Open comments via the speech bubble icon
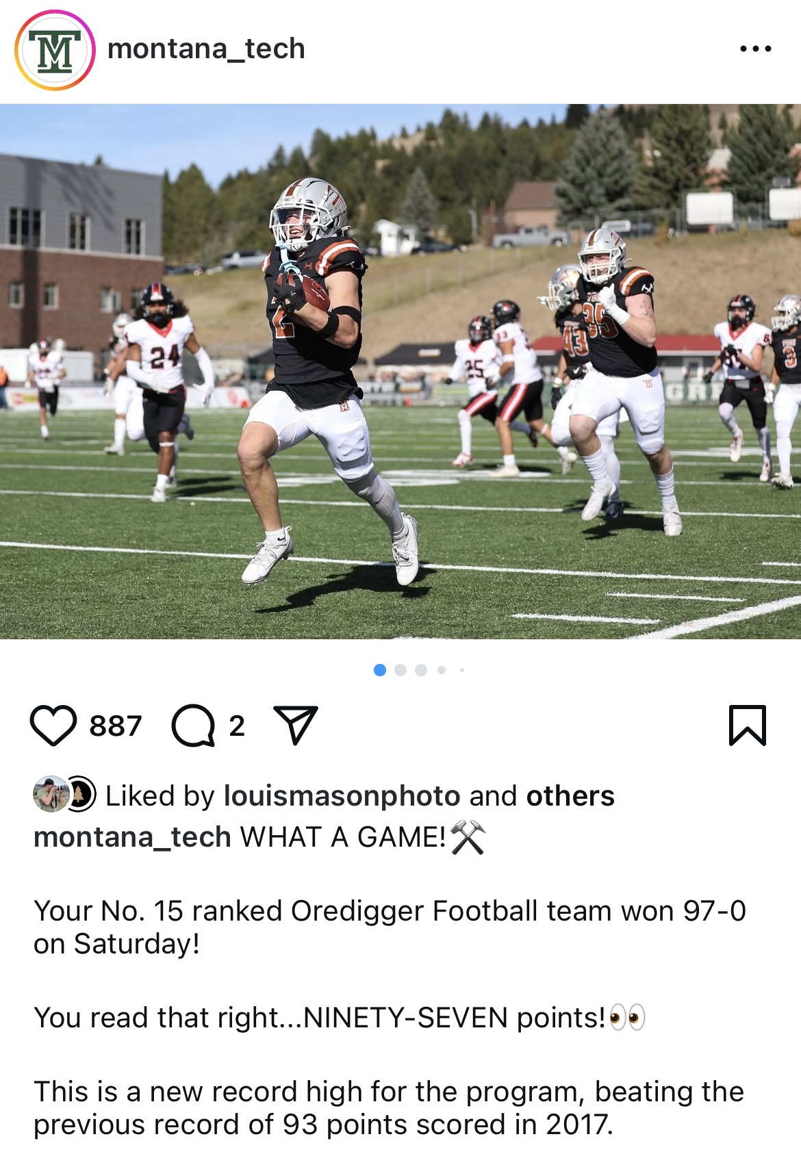 pyautogui.click(x=193, y=726)
